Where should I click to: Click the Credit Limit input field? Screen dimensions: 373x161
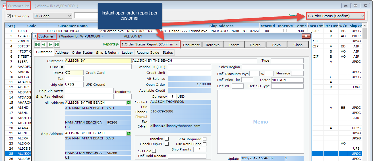tap(189, 73)
